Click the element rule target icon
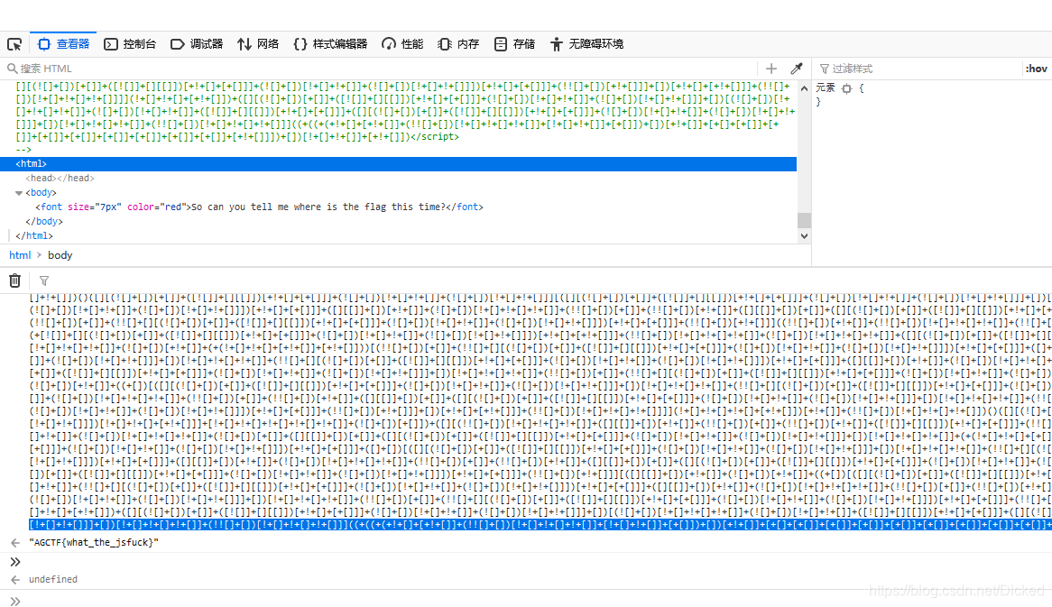The height and width of the screenshot is (607, 1052). 846,88
